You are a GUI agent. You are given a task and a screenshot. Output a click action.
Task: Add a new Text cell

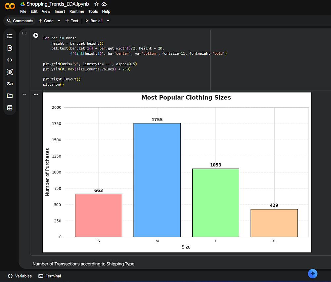point(72,21)
